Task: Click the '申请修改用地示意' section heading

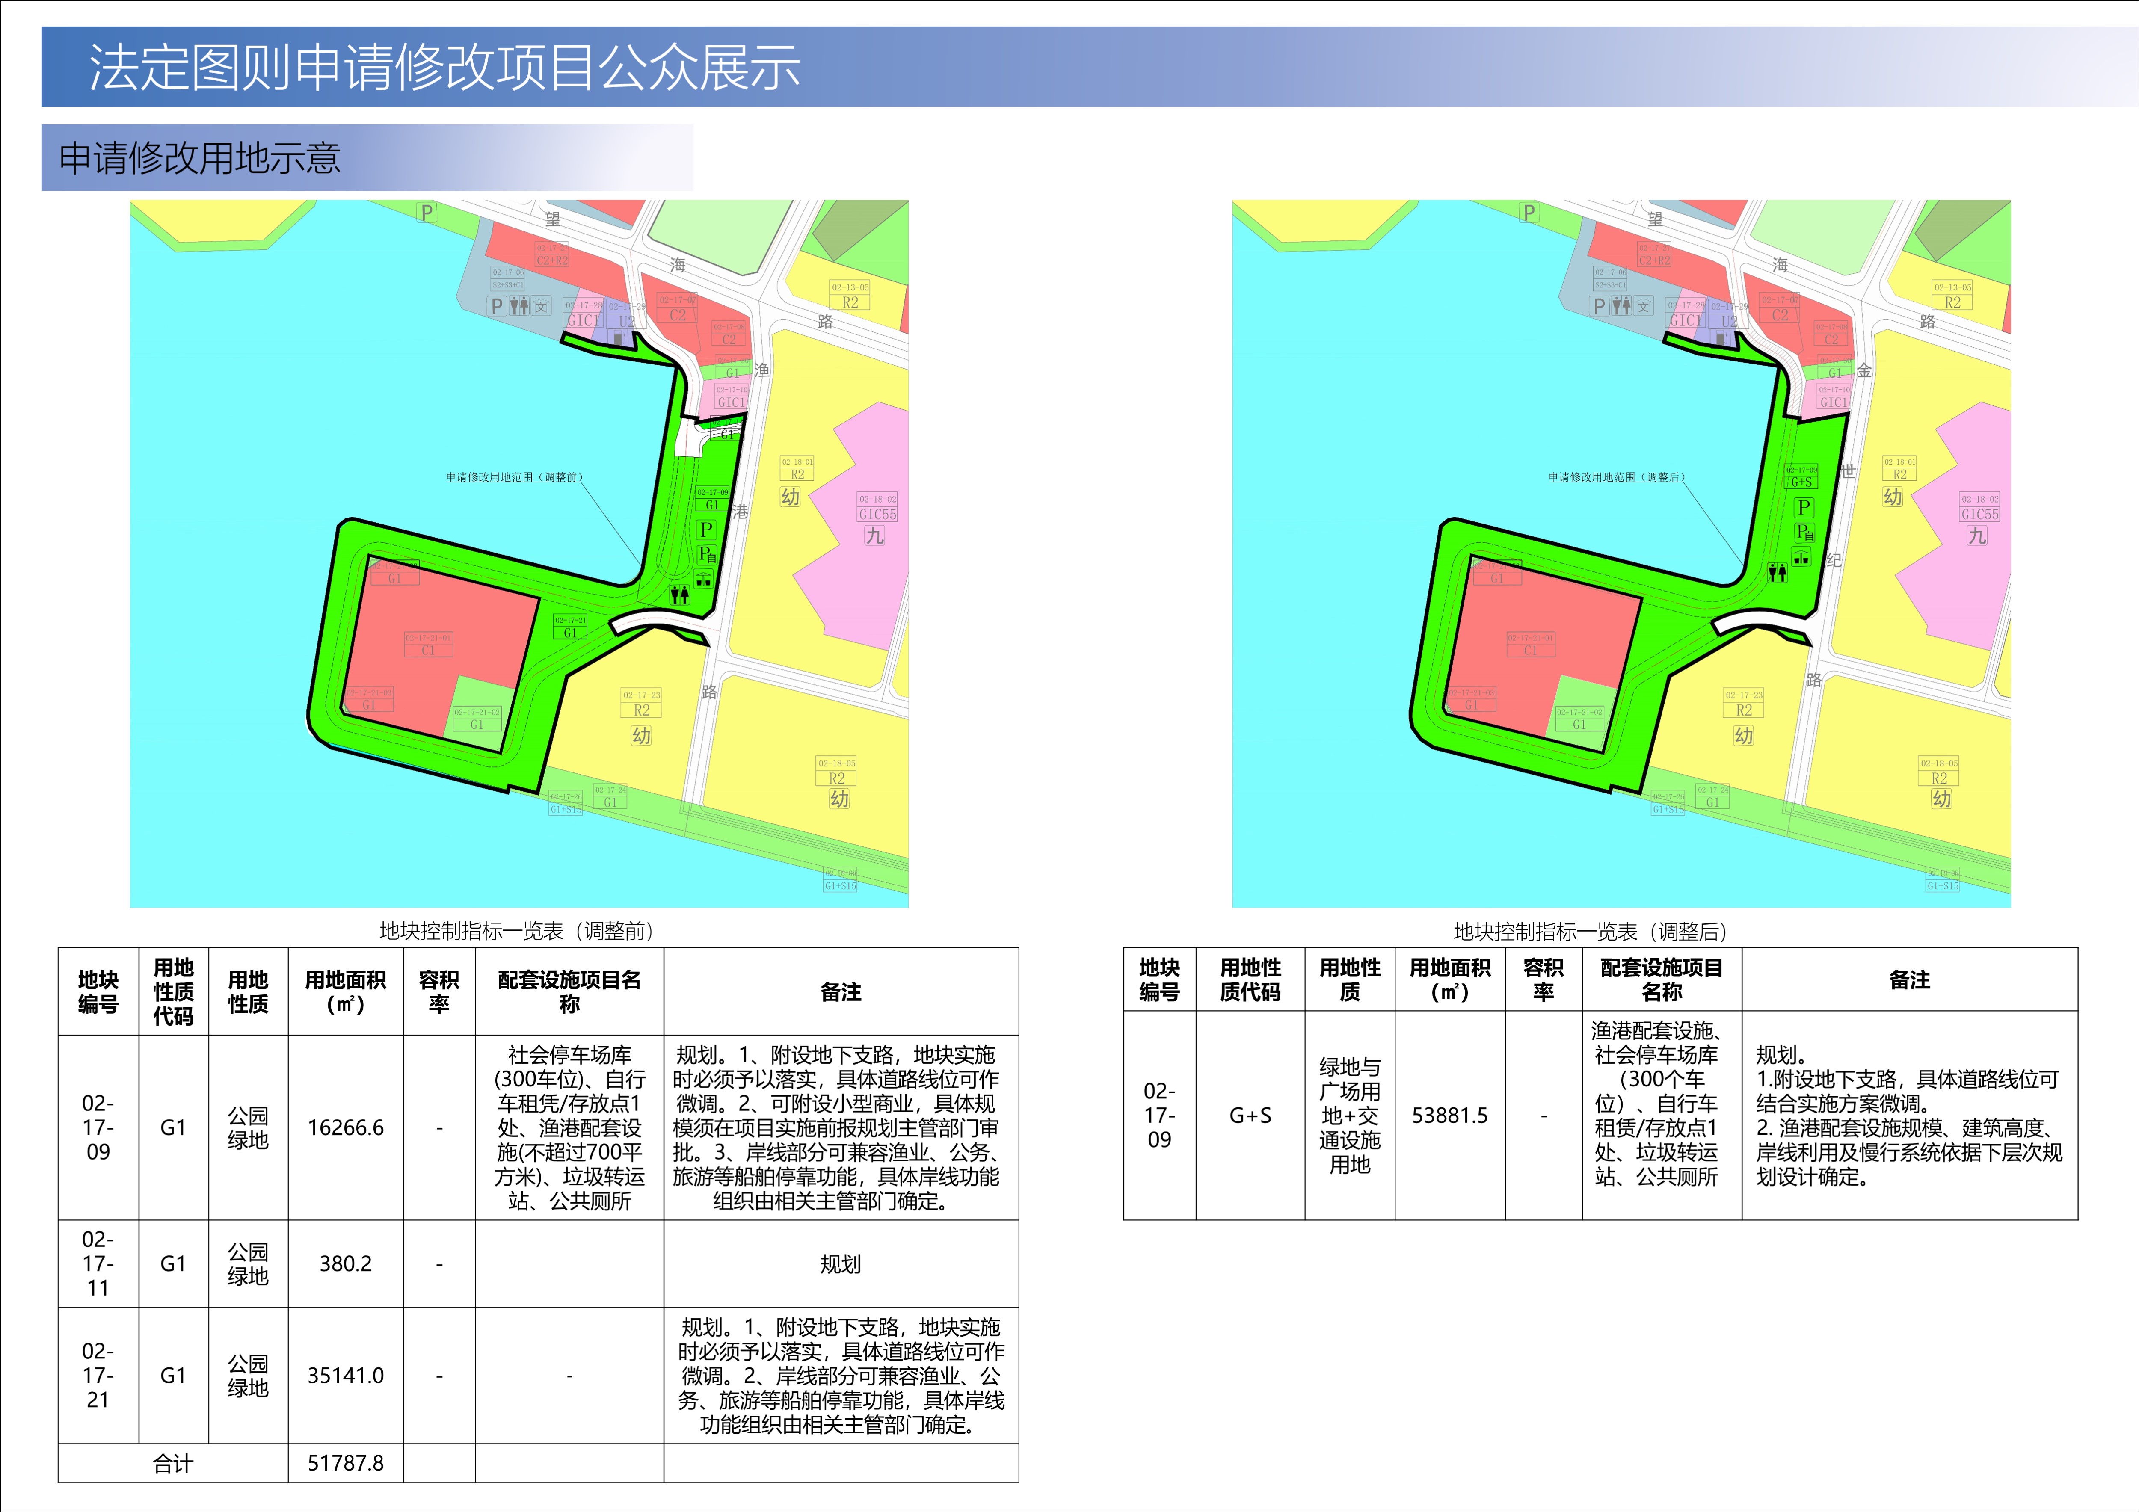Action: coord(199,157)
